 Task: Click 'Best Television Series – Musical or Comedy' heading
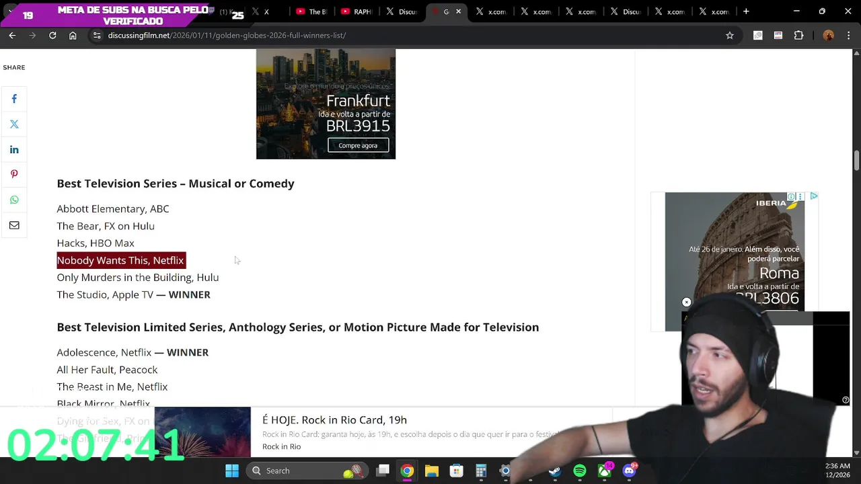pos(176,184)
